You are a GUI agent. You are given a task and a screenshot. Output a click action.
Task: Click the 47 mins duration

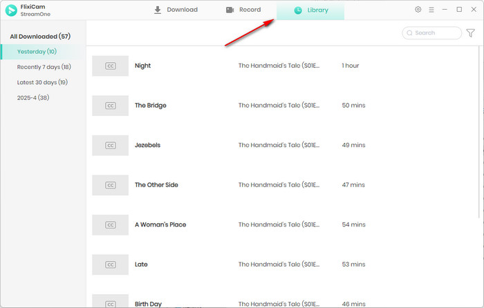(353, 185)
